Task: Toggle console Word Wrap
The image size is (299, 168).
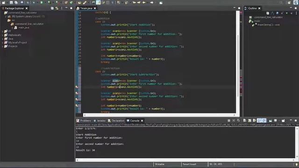Action: tap(254, 120)
